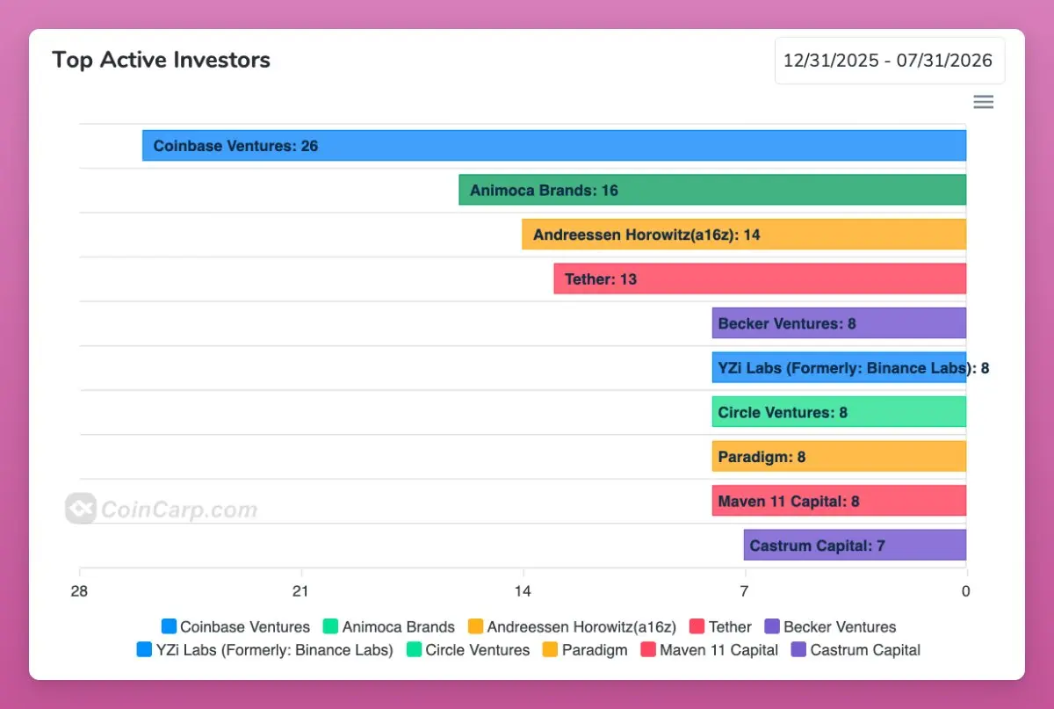Hide Maven 11 Capital via legend label

(719, 650)
